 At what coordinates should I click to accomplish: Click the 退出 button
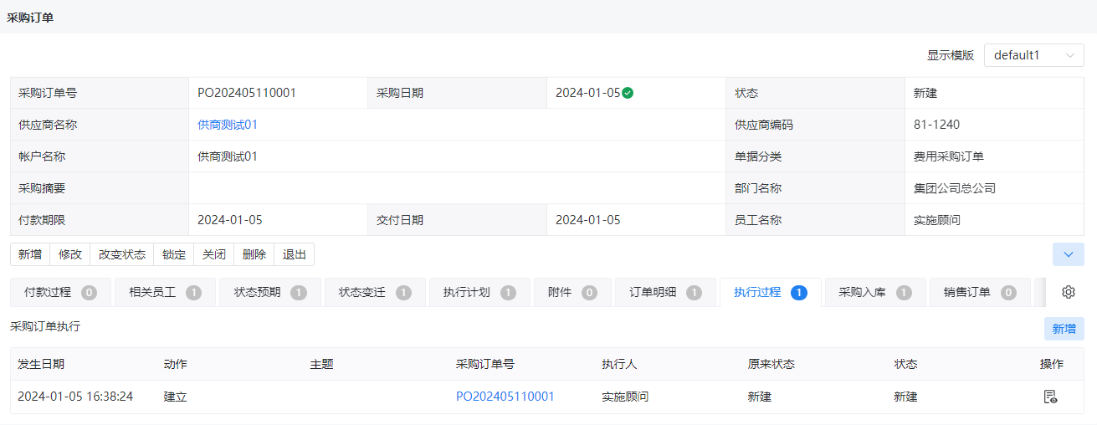pos(295,254)
